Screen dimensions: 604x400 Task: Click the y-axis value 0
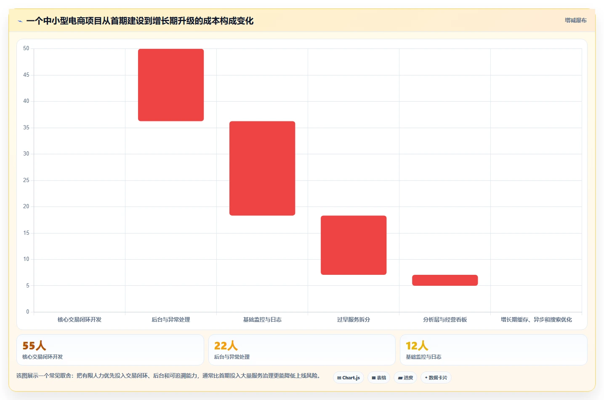(x=28, y=312)
